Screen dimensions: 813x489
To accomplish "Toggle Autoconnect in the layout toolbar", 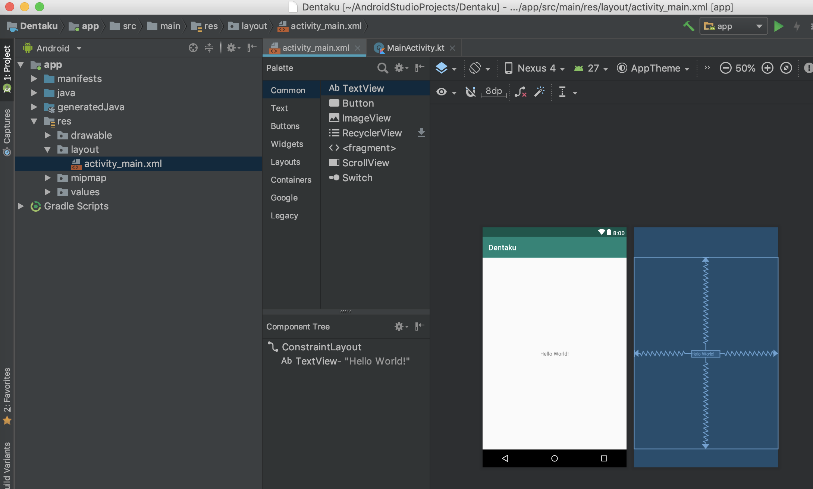I will point(471,92).
